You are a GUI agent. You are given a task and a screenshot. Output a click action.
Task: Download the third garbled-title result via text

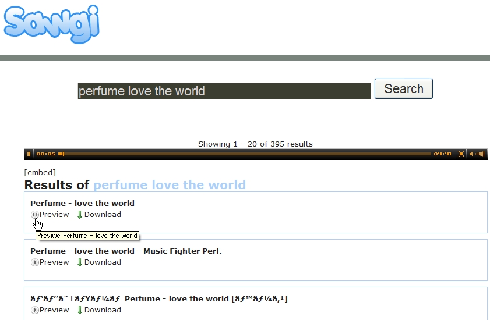(x=103, y=310)
